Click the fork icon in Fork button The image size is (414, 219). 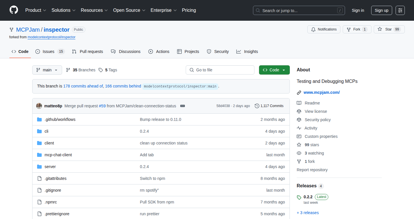349,29
